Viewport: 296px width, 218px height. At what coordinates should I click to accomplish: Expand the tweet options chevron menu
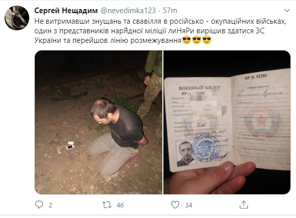[287, 11]
